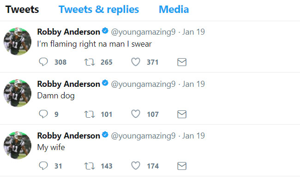Like the "My wife" tweet

136,166
